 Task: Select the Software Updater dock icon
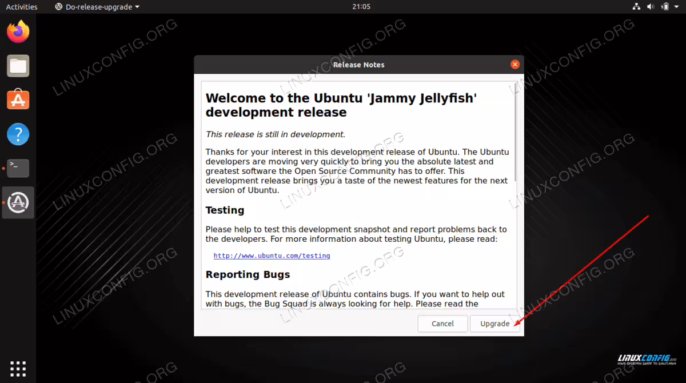point(18,202)
